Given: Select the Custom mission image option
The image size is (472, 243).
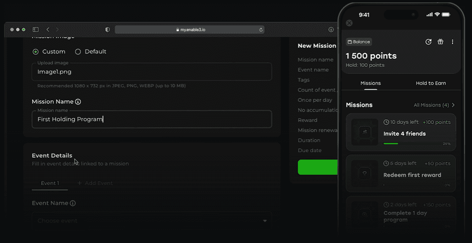Looking at the screenshot, I should click(x=49, y=52).
